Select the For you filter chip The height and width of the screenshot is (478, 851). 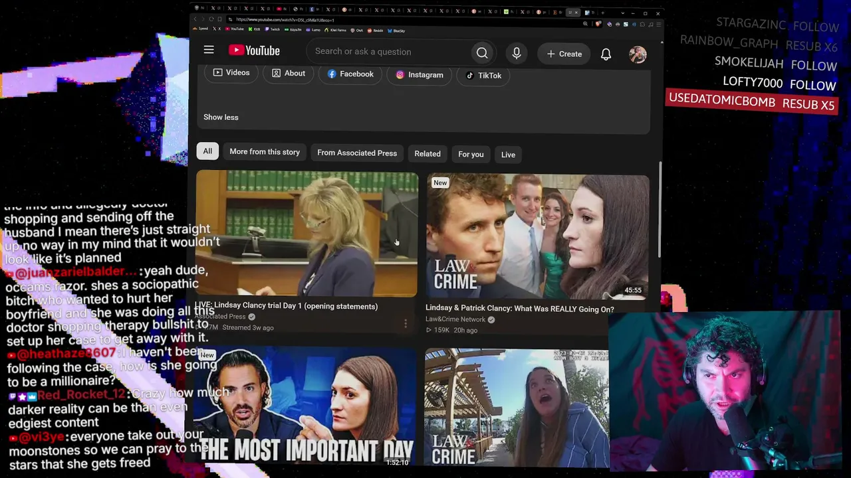pyautogui.click(x=471, y=155)
